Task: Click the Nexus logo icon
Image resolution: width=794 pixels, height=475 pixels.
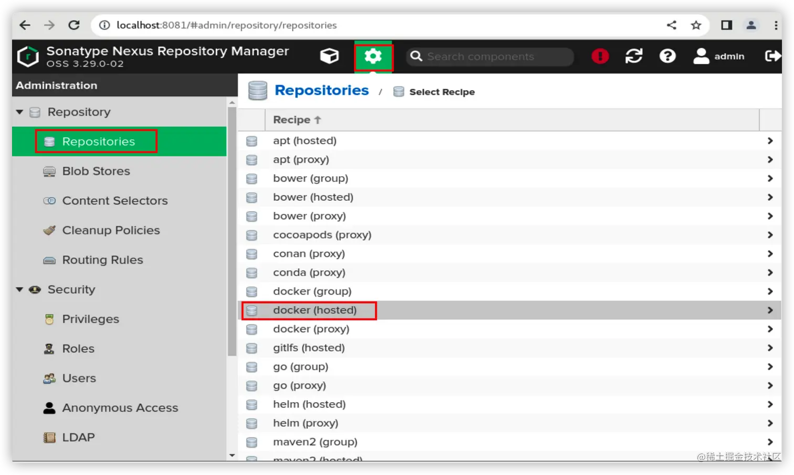Action: (28, 56)
